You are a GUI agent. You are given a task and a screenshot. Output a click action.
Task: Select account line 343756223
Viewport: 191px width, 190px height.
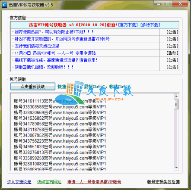(x=60, y=141)
